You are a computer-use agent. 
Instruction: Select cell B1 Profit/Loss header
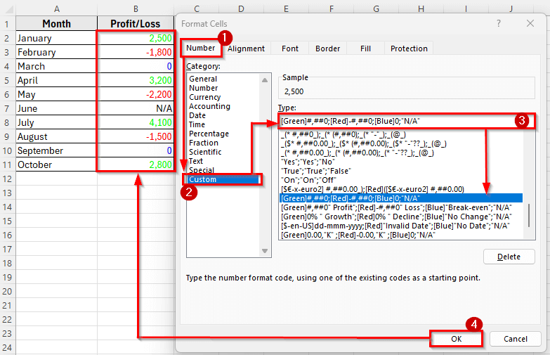[x=135, y=23]
